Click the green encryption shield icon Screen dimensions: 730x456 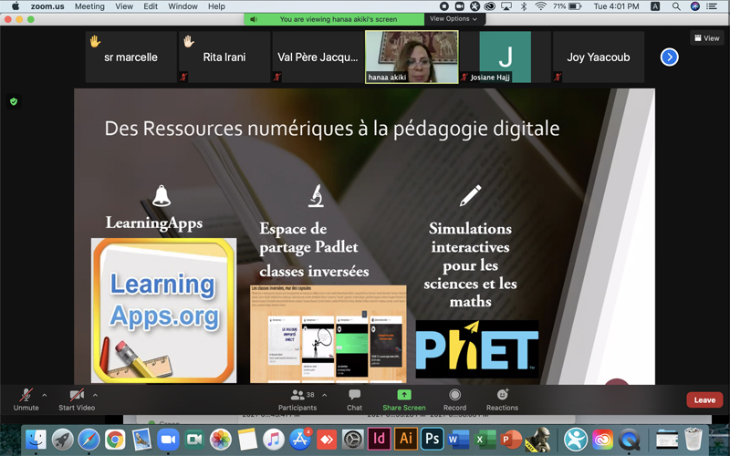14,101
